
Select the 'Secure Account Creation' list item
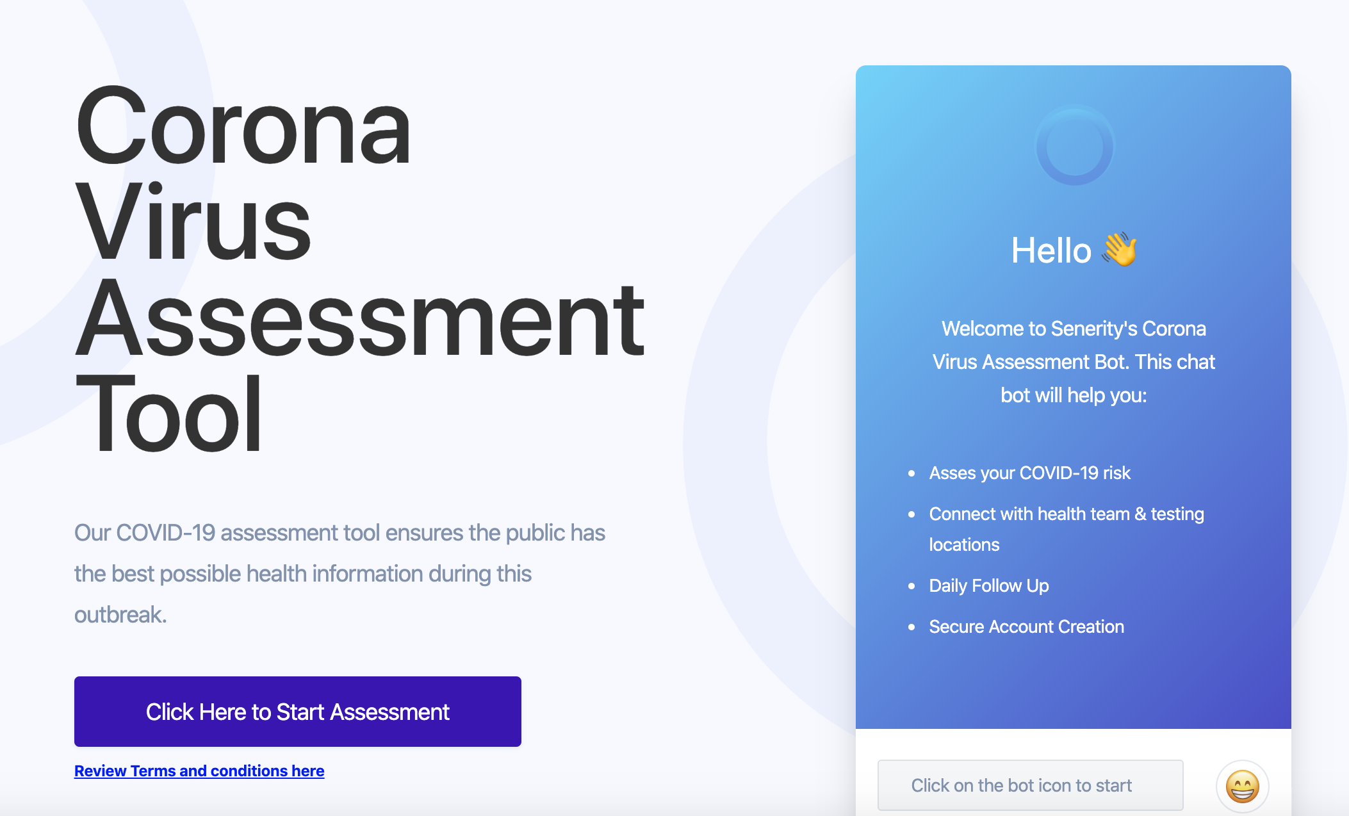[1026, 626]
